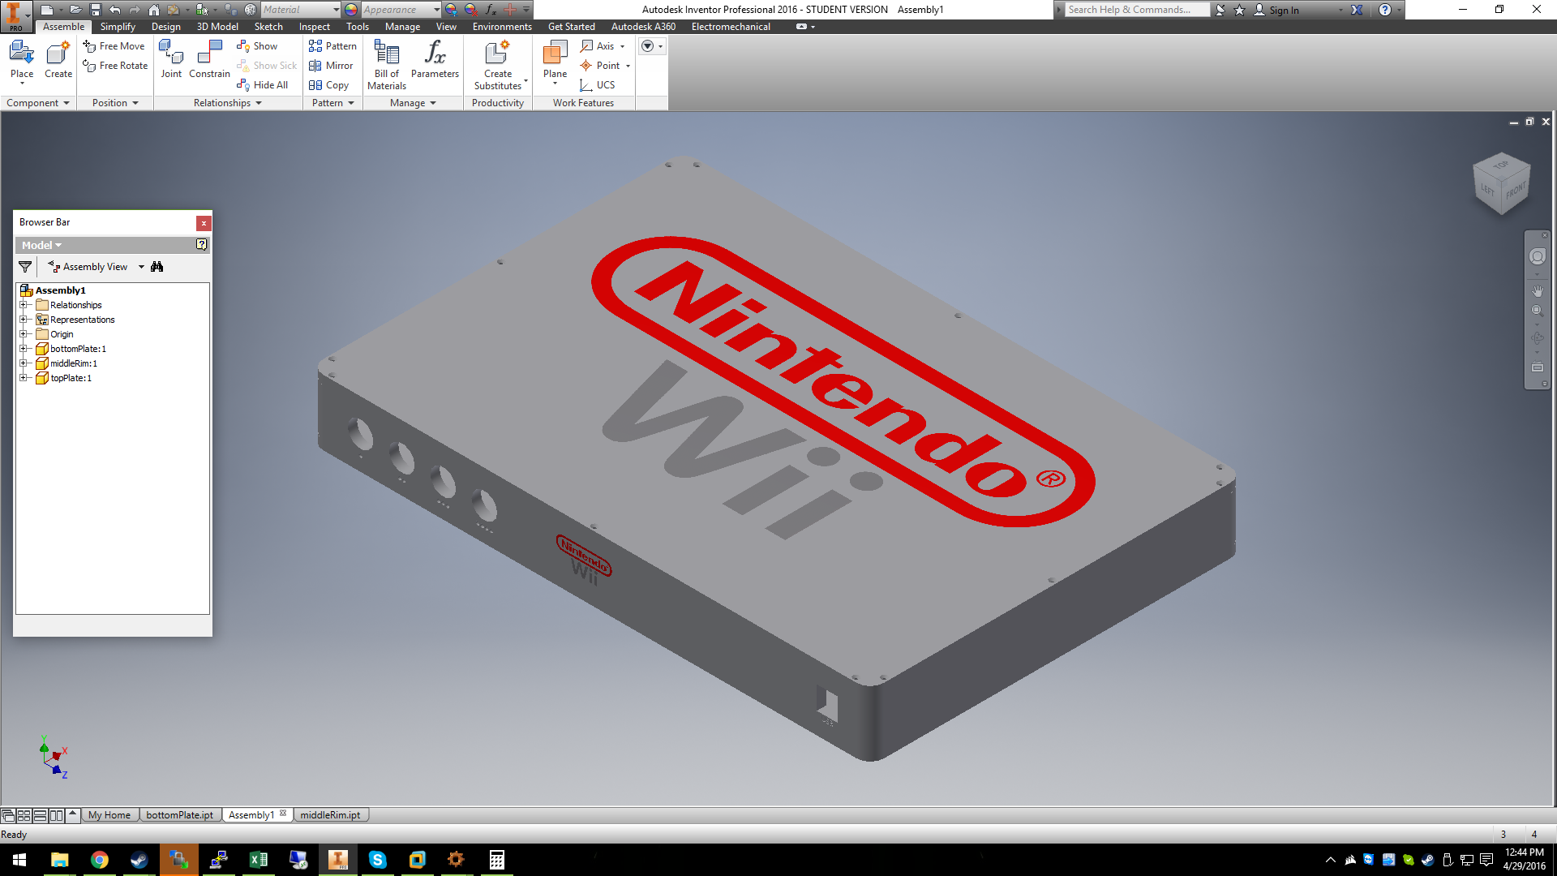Click the Pattern component tool

(332, 46)
